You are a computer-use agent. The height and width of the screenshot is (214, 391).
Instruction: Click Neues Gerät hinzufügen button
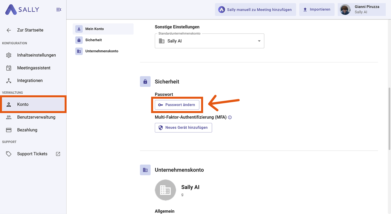click(183, 128)
